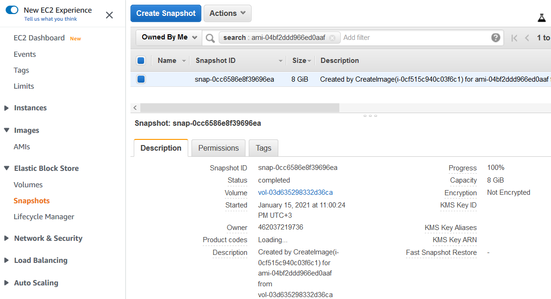Expand the Network & Security section
Image resolution: width=551 pixels, height=299 pixels.
pos(6,238)
